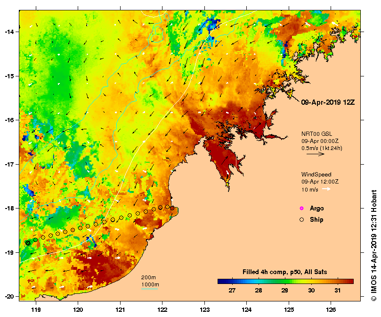Screen dimensions: 381x317
Task: Click the date label 09-Apr-2019 12Z
Action: [328, 102]
